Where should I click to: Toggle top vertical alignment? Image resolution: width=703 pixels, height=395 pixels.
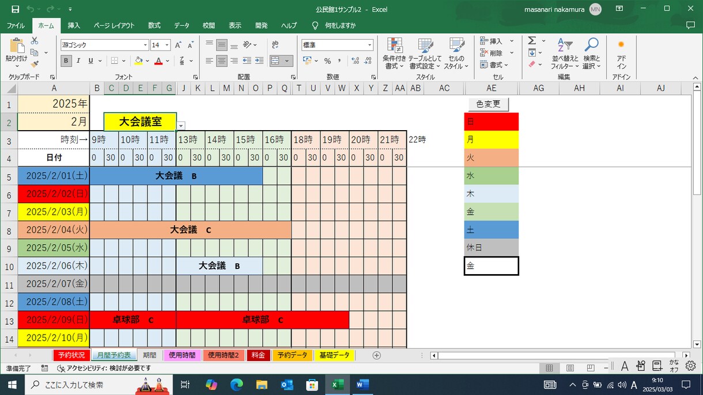209,45
